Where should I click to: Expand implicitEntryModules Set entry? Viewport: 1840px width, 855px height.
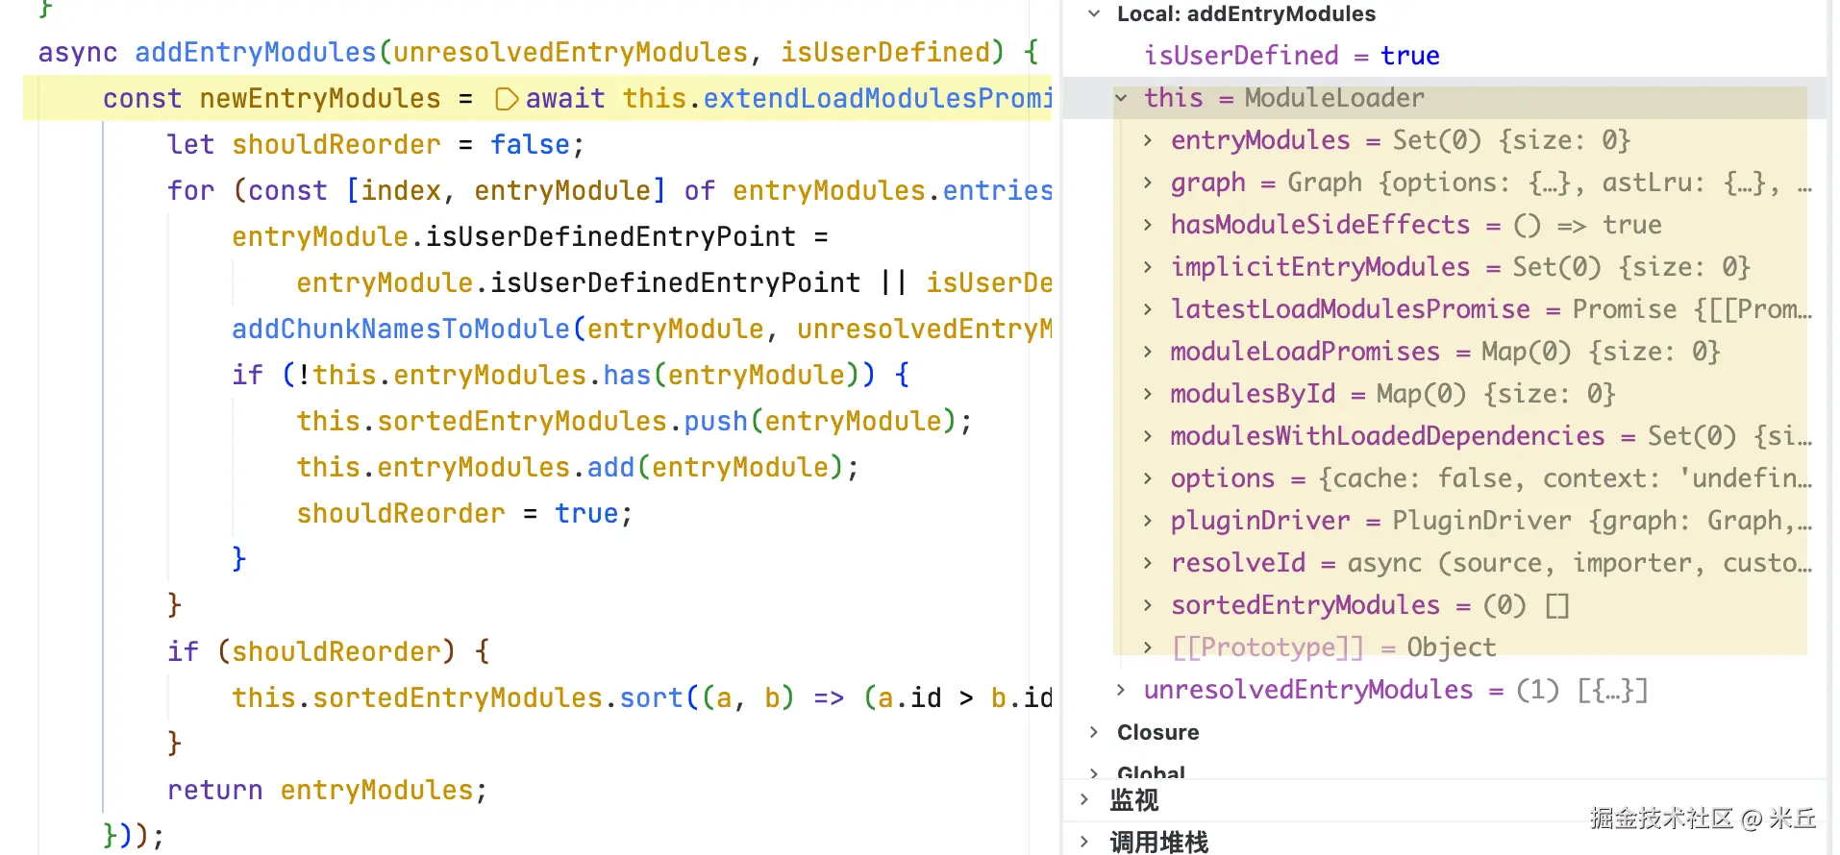coord(1148,267)
